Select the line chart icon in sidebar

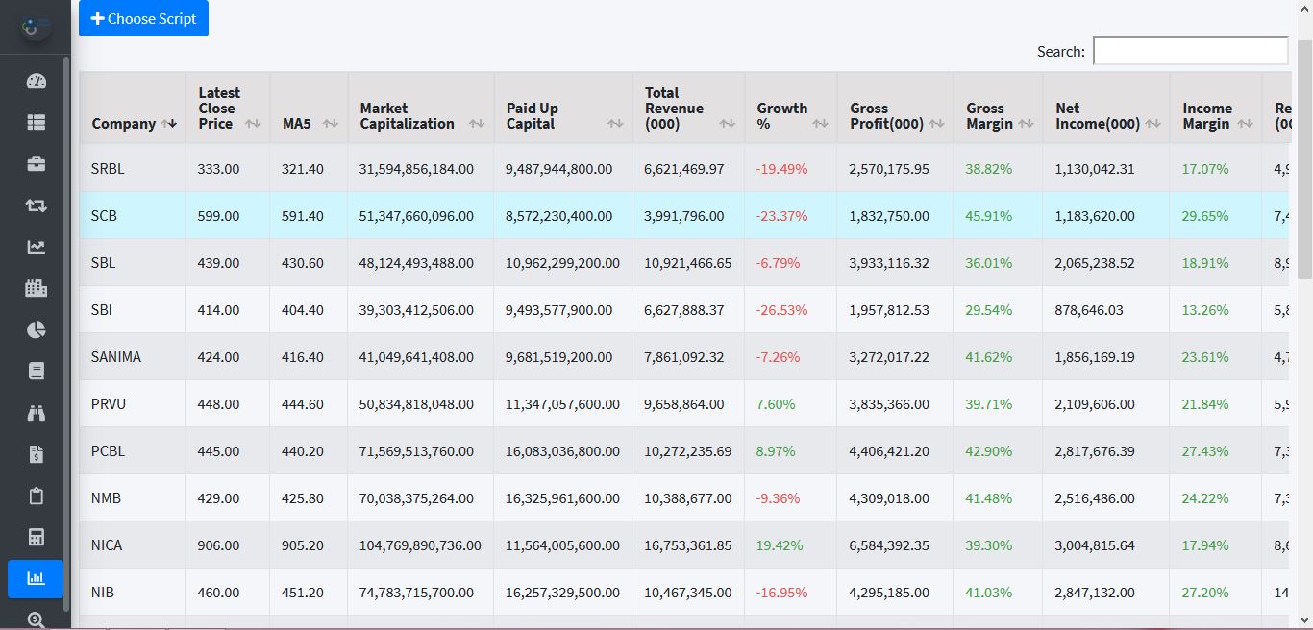pyautogui.click(x=36, y=247)
